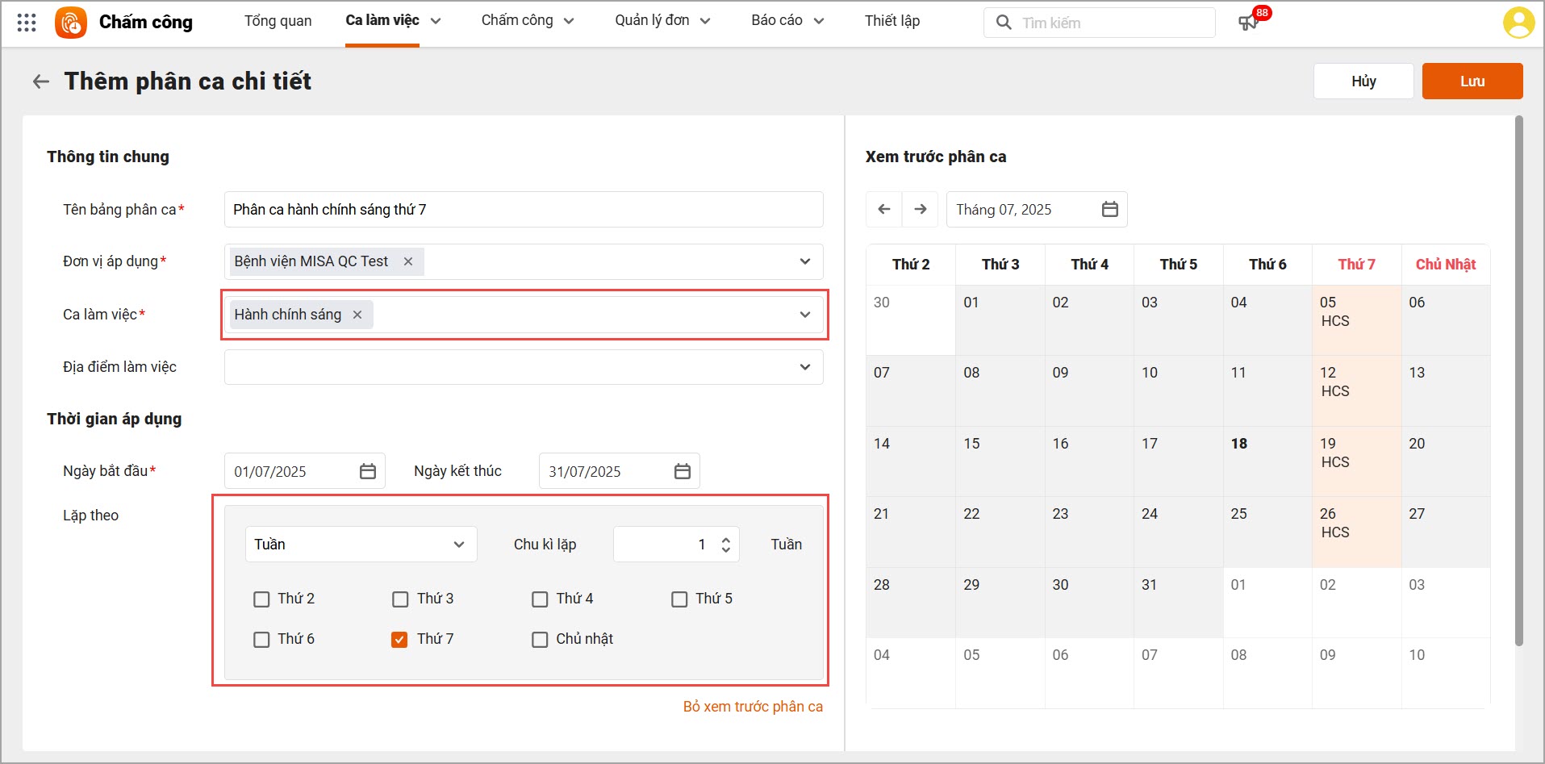Open calendar picker for Ngày kết thúc
This screenshot has width=1545, height=764.
click(x=683, y=472)
